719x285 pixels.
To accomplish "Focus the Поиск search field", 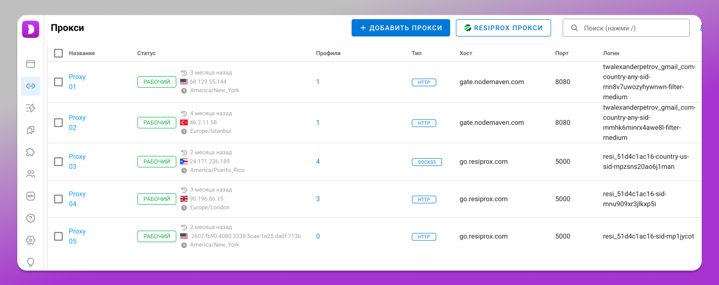I will click(x=626, y=28).
